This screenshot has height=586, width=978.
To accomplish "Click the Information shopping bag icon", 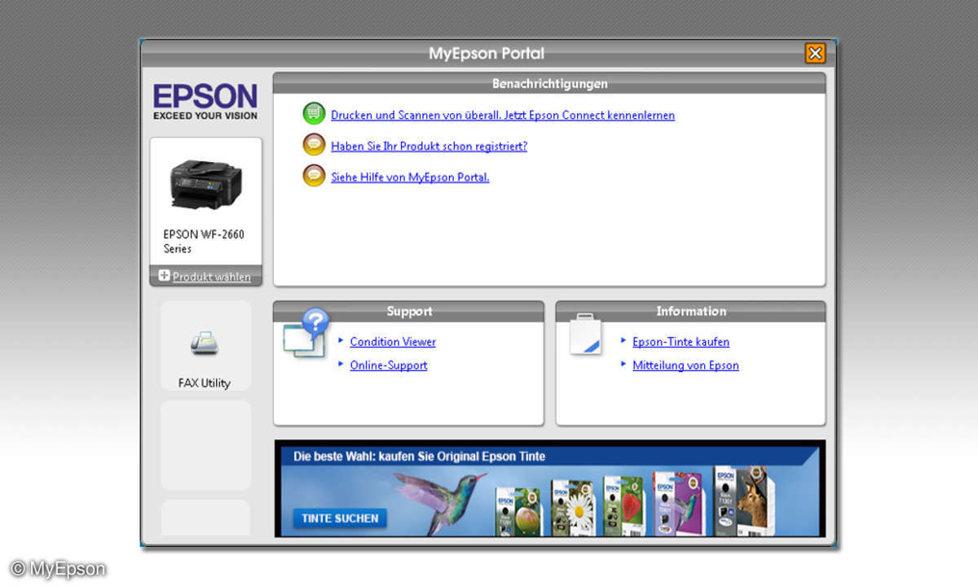I will [585, 335].
